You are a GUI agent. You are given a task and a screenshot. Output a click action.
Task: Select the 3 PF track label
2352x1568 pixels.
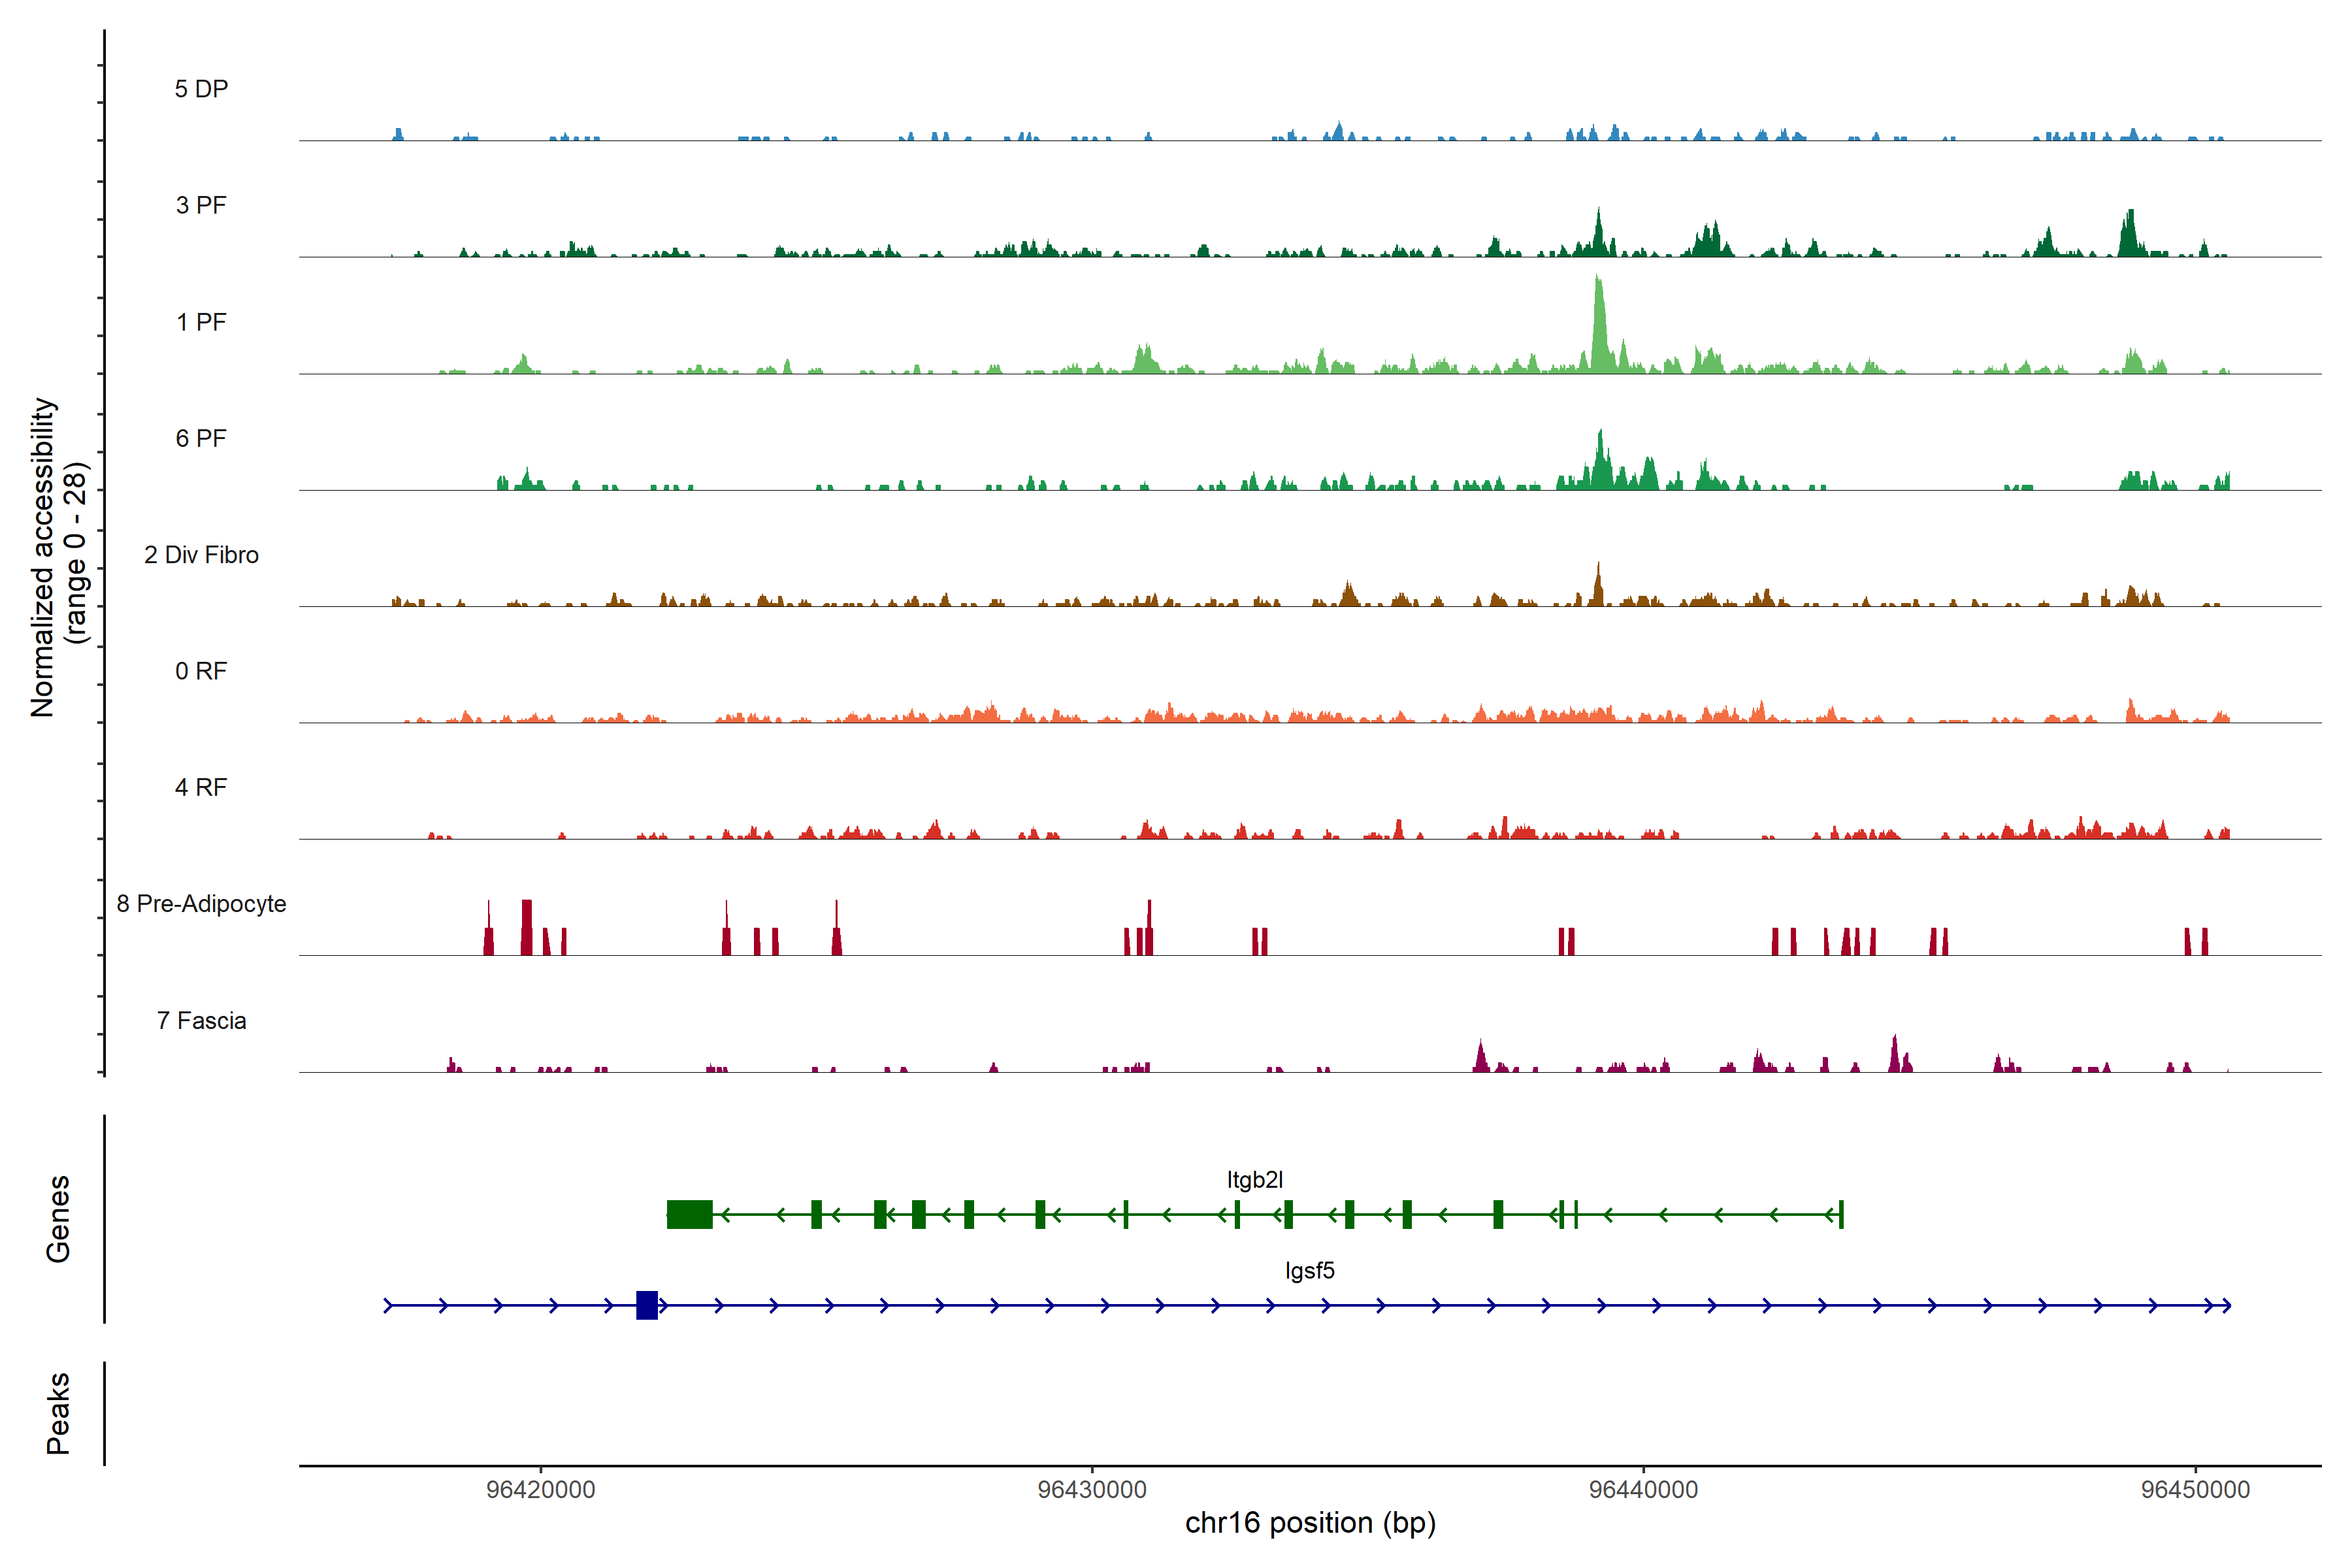click(201, 205)
